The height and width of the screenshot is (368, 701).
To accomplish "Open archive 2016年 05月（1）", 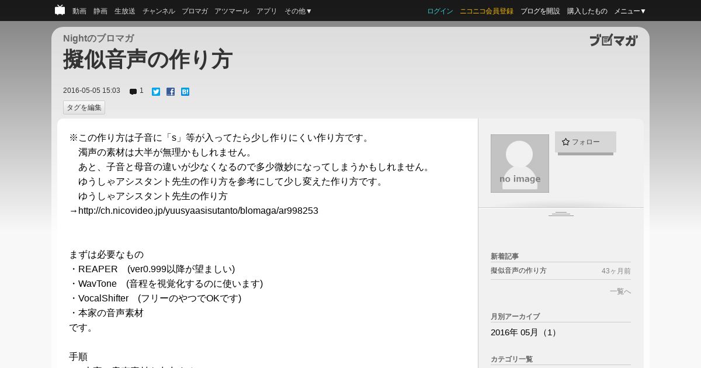I will tap(525, 332).
